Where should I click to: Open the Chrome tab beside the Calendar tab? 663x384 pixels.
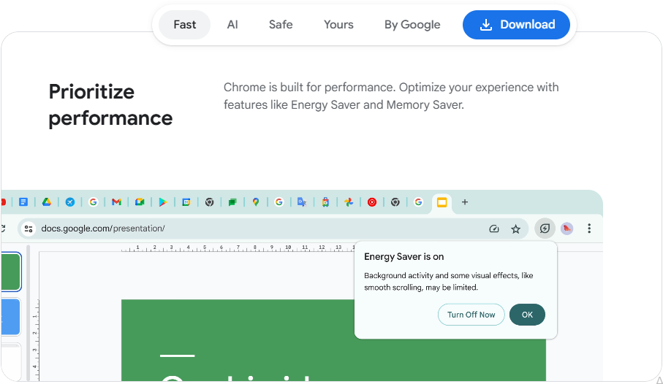pos(209,202)
